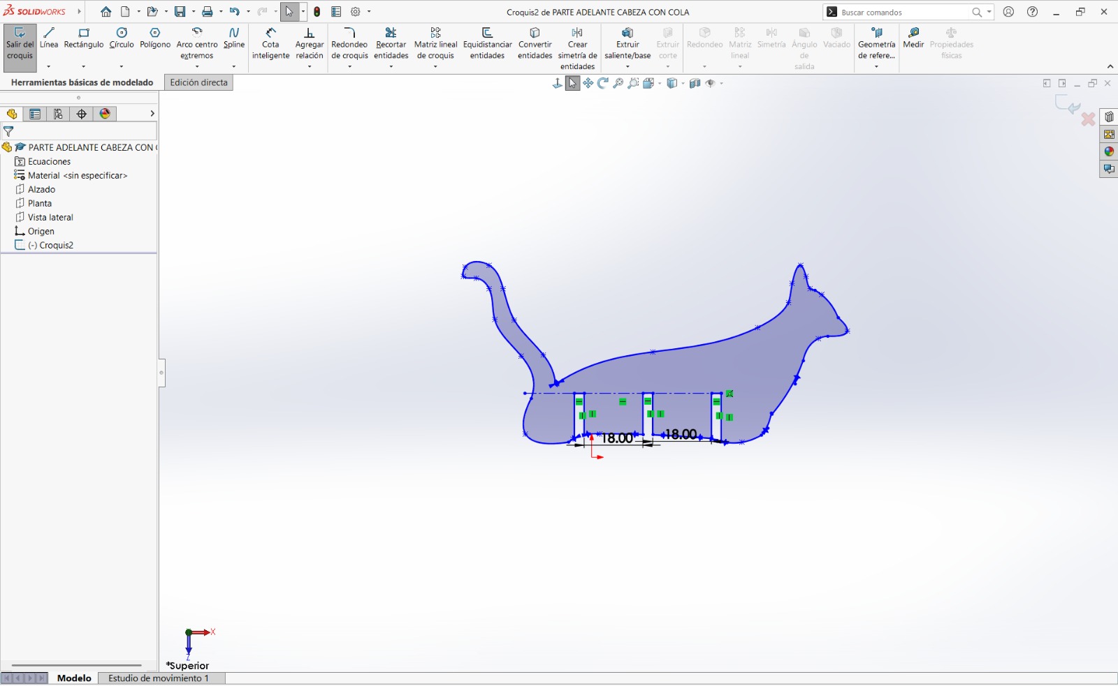Open Geometría de referencia tool

click(876, 44)
